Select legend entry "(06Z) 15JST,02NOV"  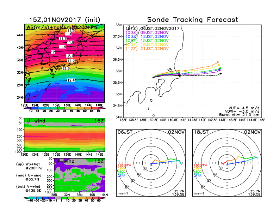coord(147,41)
